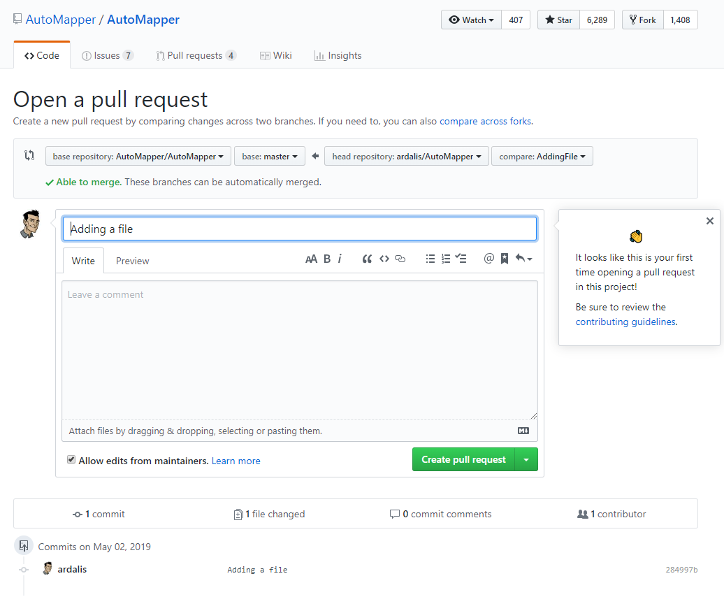
Task: Click the 1,408 forks count
Action: pyautogui.click(x=680, y=20)
